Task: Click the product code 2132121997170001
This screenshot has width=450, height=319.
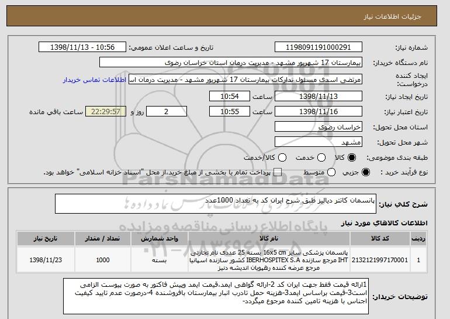Action: click(x=380, y=260)
